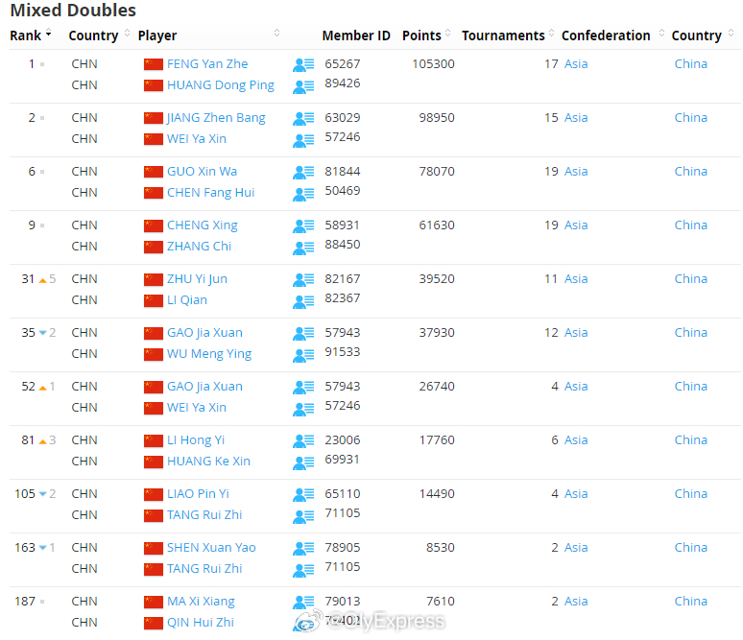Image resolution: width=743 pixels, height=640 pixels.
Task: Open WU Meng Ying player link
Action: (209, 354)
